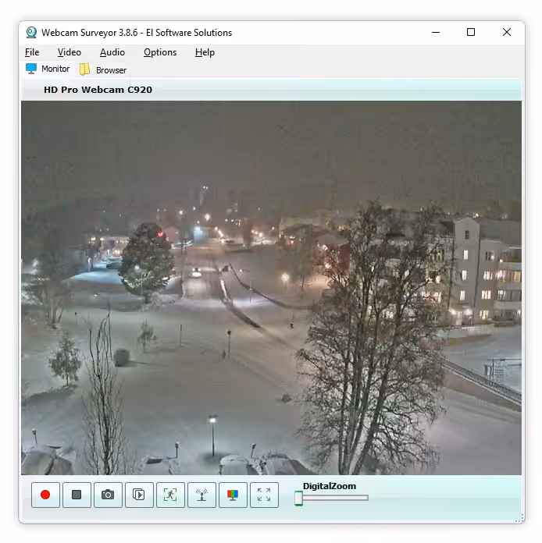This screenshot has height=543, width=542.
Task: Maximize the Webcam Surveyor window
Action: coord(471,32)
